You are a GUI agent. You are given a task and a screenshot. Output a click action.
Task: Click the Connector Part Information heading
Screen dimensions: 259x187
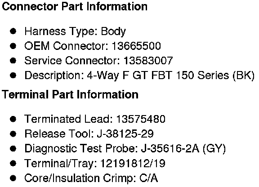pyautogui.click(x=75, y=7)
